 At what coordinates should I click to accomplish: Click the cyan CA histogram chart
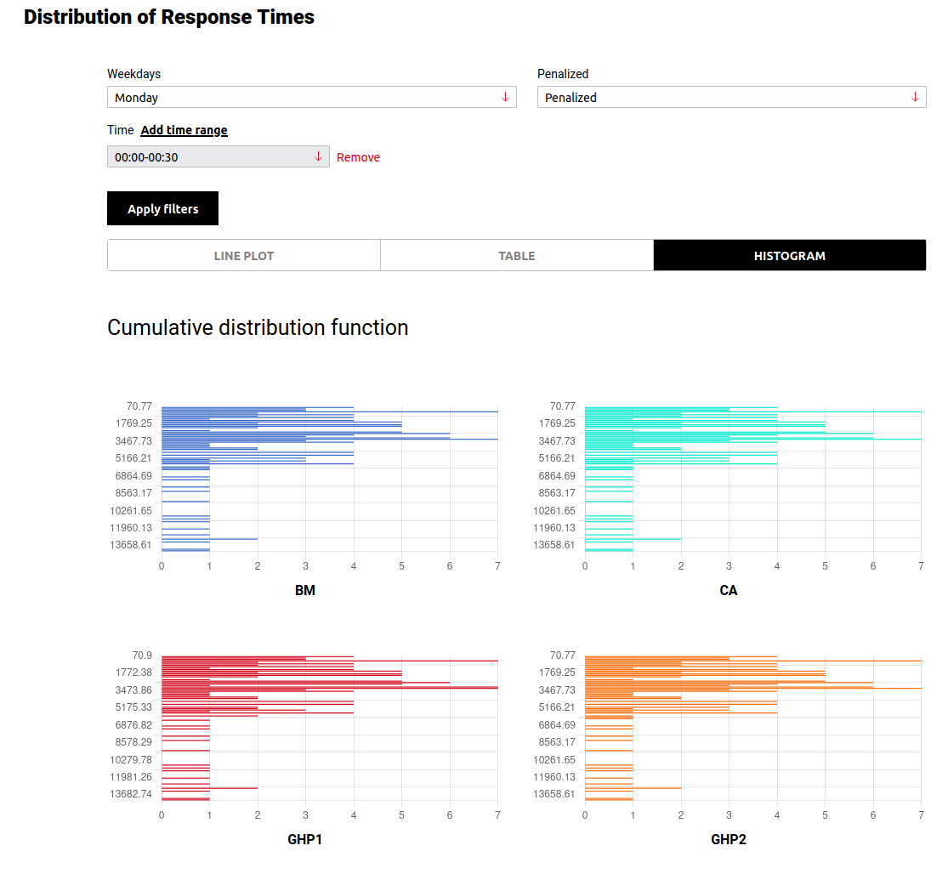click(752, 479)
